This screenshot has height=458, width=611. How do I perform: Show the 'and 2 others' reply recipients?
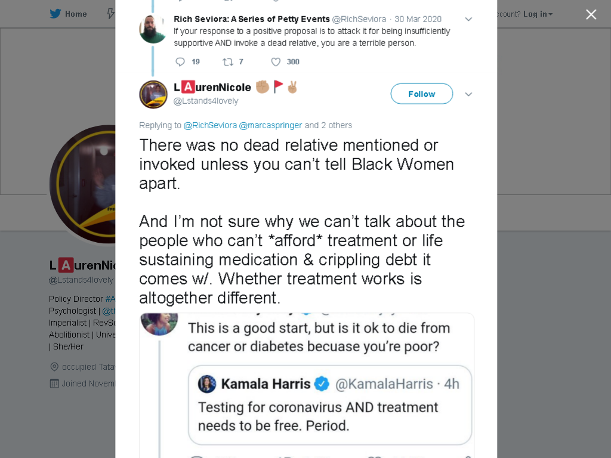[x=328, y=125]
